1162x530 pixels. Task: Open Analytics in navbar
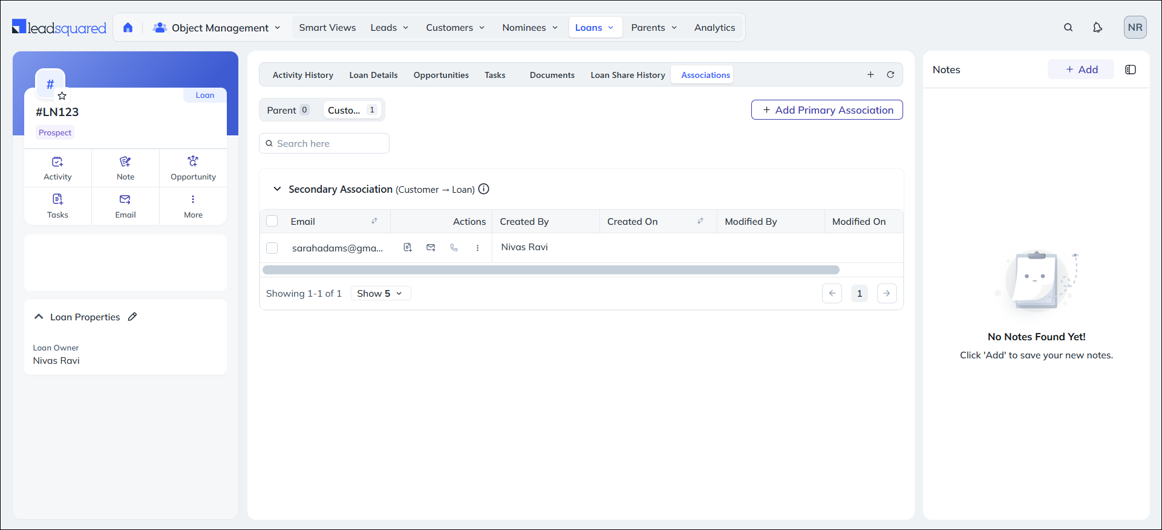714,28
